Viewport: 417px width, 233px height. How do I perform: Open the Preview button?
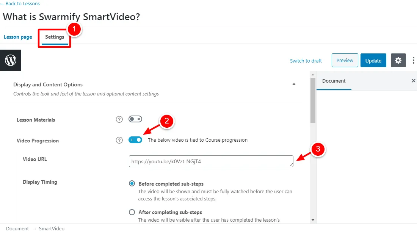pos(345,60)
